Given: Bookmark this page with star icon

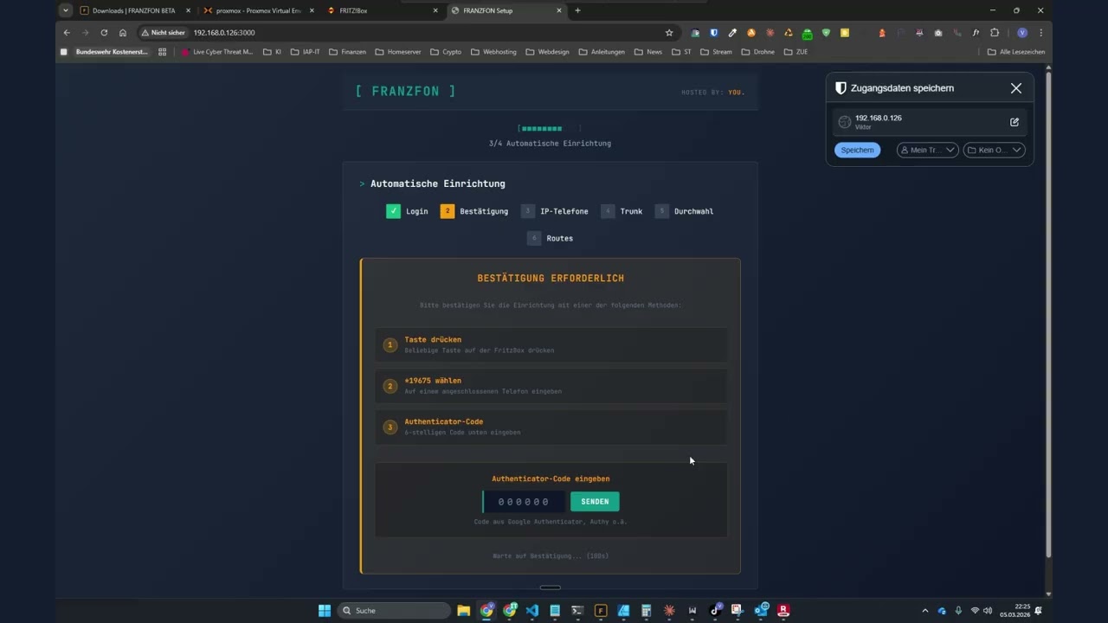Looking at the screenshot, I should [x=669, y=33].
